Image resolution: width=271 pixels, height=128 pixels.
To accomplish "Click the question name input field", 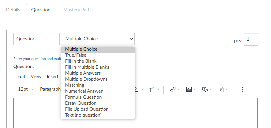I will (37, 39).
